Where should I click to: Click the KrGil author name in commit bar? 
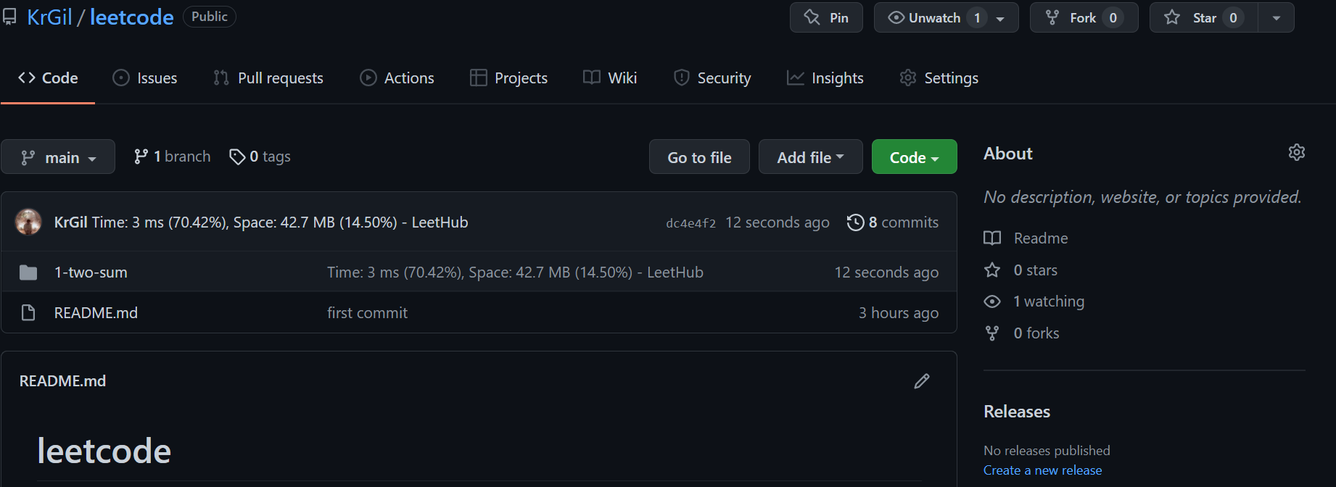pos(70,222)
